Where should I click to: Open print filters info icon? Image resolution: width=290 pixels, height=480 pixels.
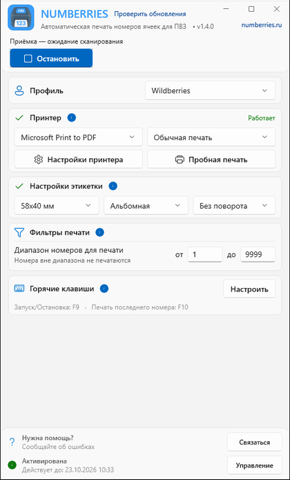(x=99, y=232)
